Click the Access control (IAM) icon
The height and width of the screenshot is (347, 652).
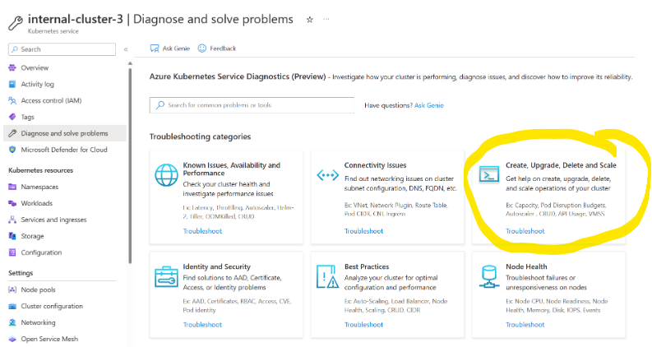click(x=12, y=100)
